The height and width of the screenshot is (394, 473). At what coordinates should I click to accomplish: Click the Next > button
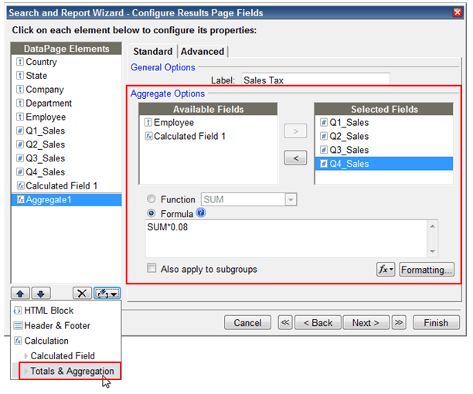pyautogui.click(x=366, y=323)
